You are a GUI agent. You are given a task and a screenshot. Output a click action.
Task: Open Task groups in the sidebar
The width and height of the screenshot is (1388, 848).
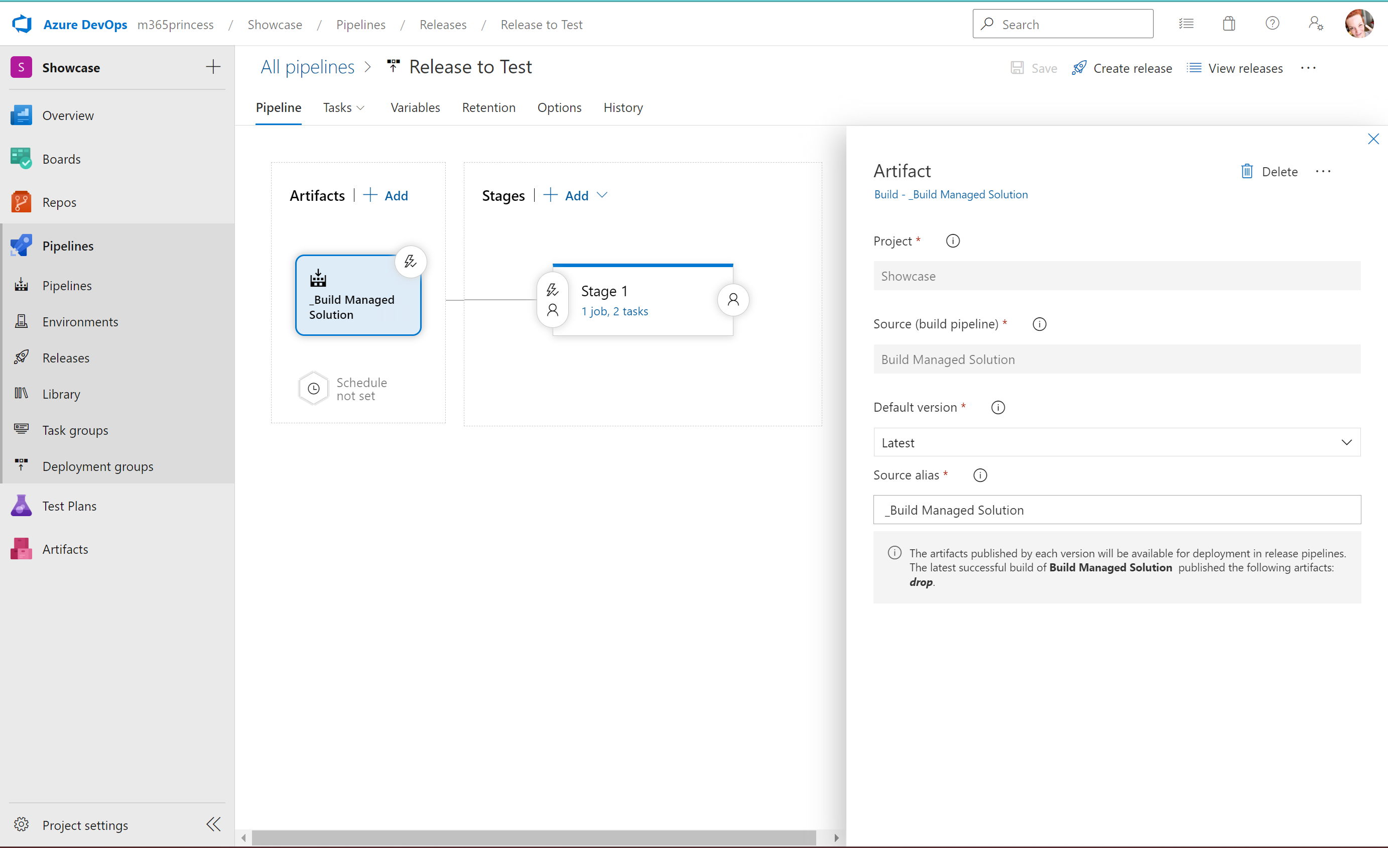117,430
